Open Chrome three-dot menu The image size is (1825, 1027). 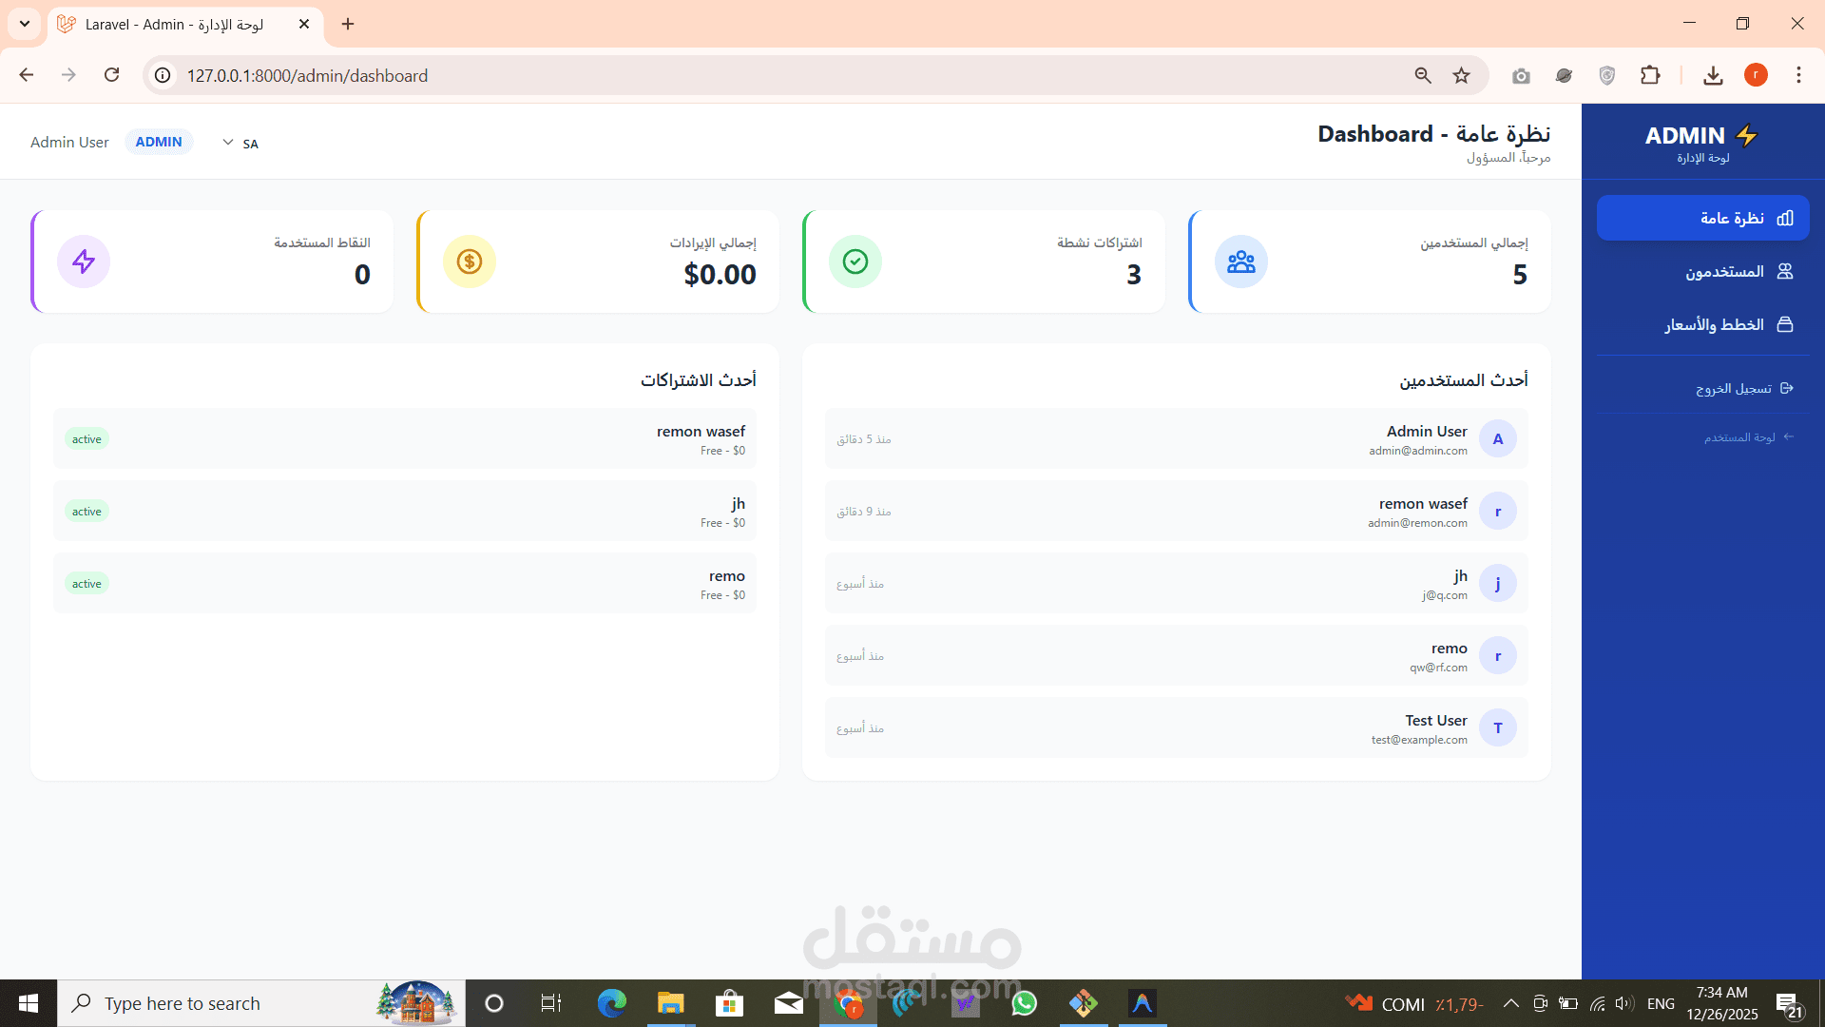pyautogui.click(x=1798, y=75)
